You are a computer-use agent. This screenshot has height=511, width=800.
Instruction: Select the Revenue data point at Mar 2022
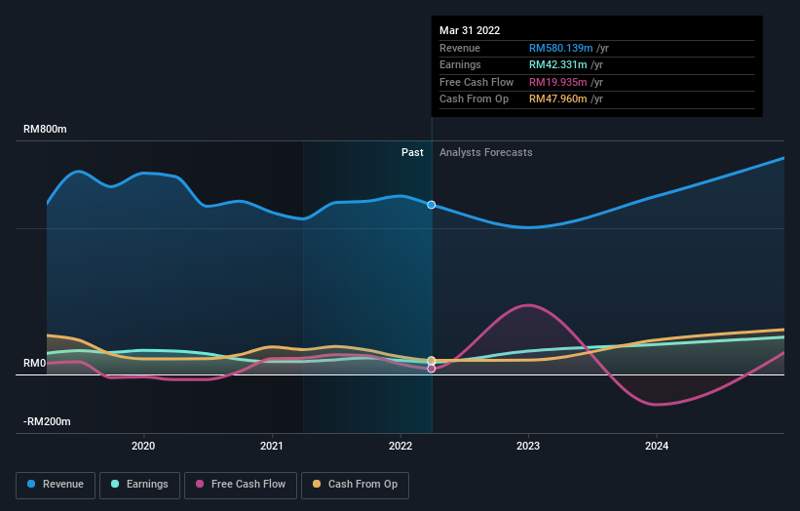click(x=431, y=205)
